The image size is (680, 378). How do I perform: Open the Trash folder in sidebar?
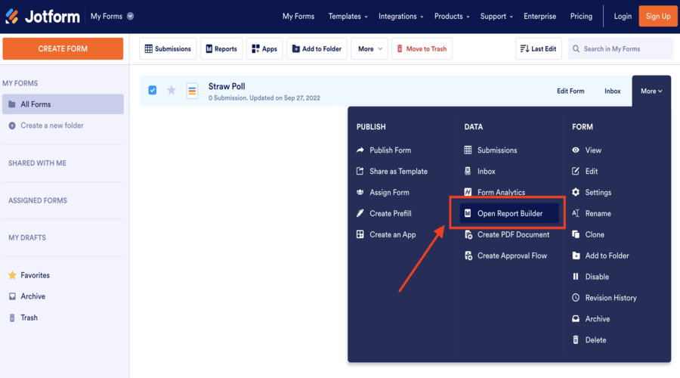29,318
